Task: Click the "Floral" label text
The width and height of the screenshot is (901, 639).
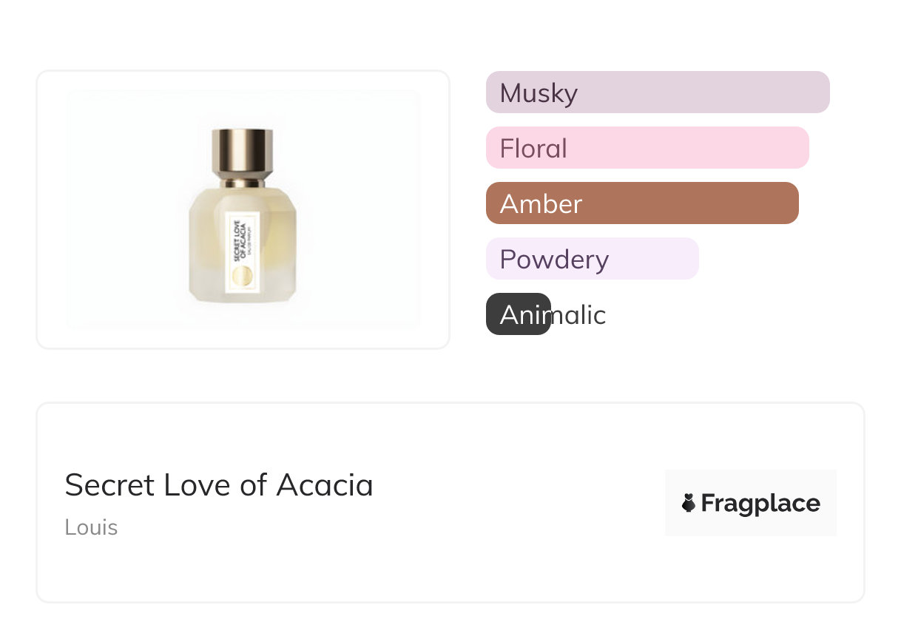Action: pyautogui.click(x=533, y=149)
